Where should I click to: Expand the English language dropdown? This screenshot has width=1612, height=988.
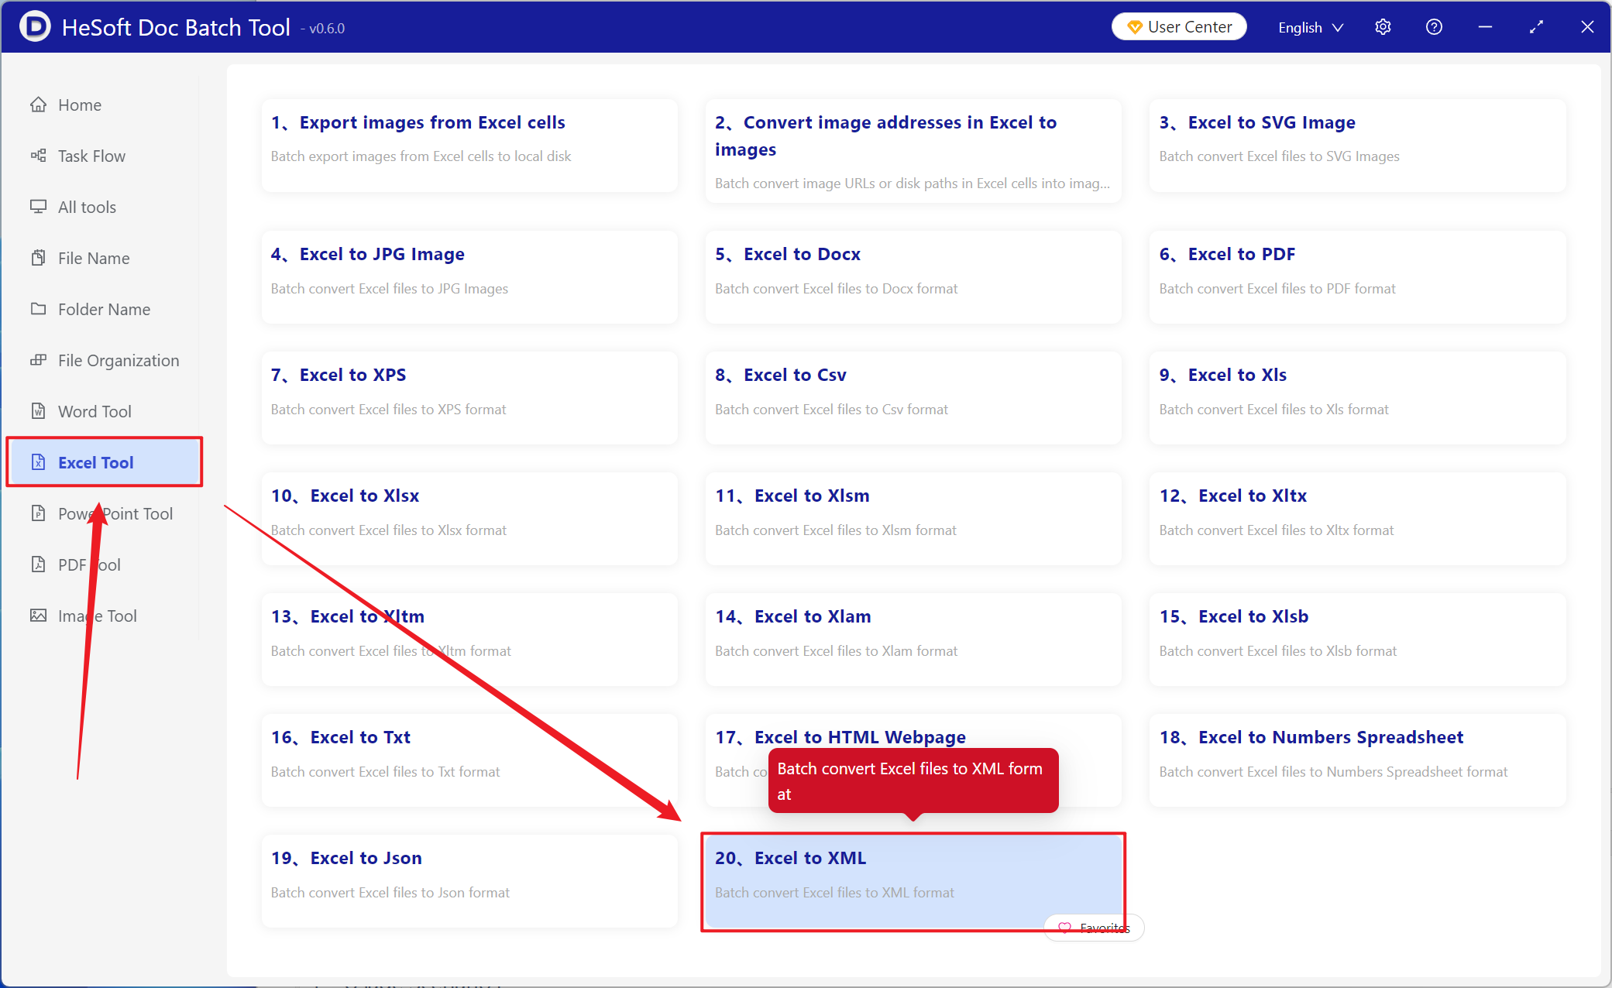point(1311,27)
